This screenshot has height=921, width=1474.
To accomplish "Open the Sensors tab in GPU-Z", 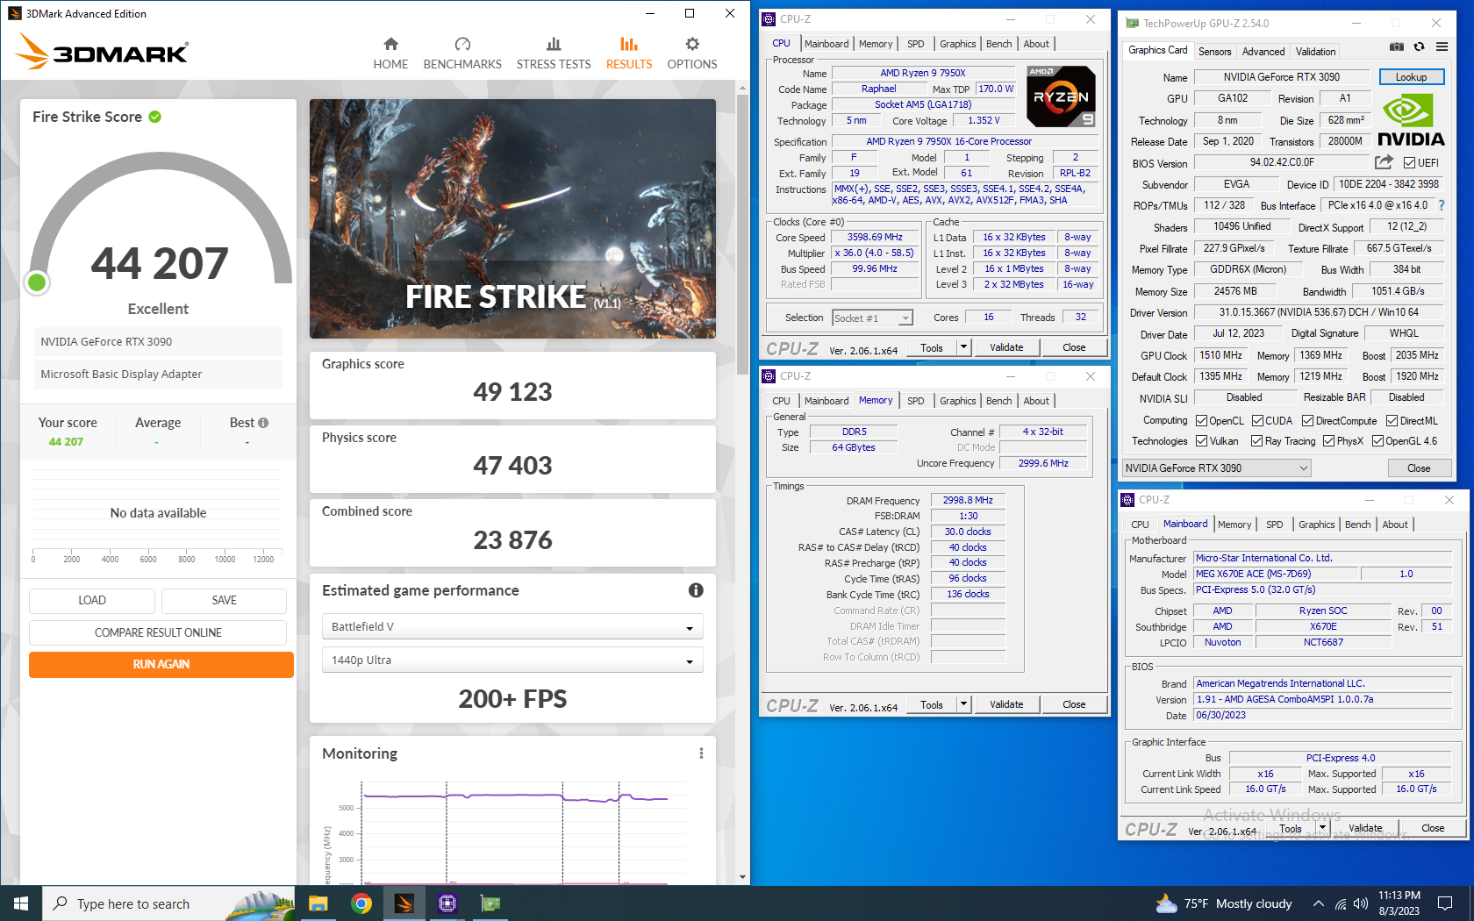I will pos(1215,52).
